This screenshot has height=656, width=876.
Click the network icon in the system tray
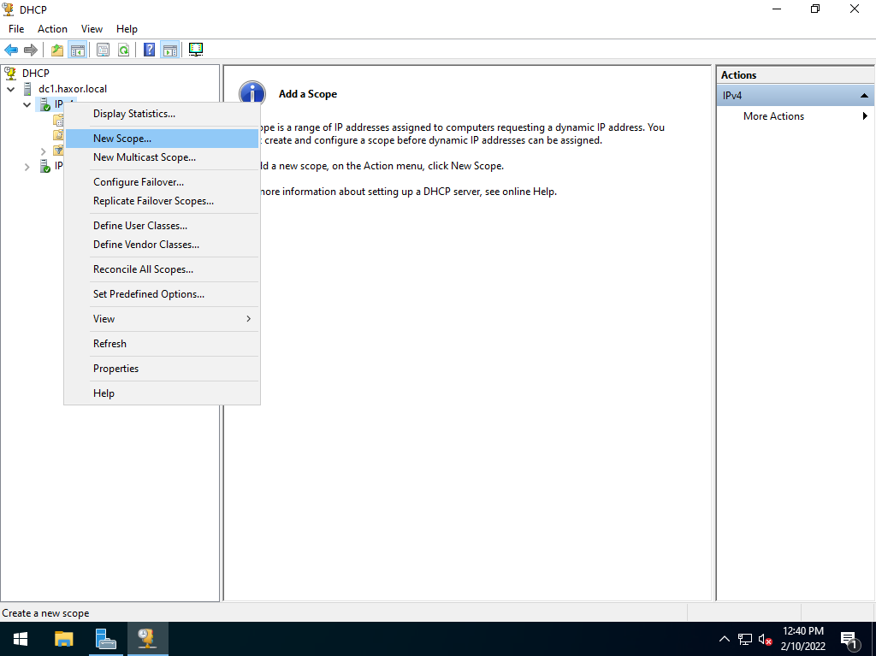[745, 639]
